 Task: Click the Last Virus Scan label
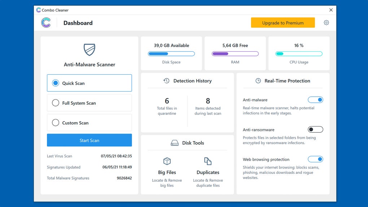point(60,156)
